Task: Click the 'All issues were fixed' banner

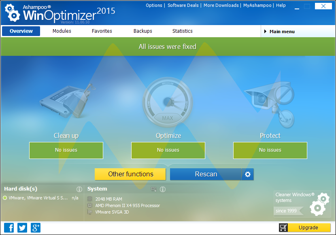Action: coord(168,47)
